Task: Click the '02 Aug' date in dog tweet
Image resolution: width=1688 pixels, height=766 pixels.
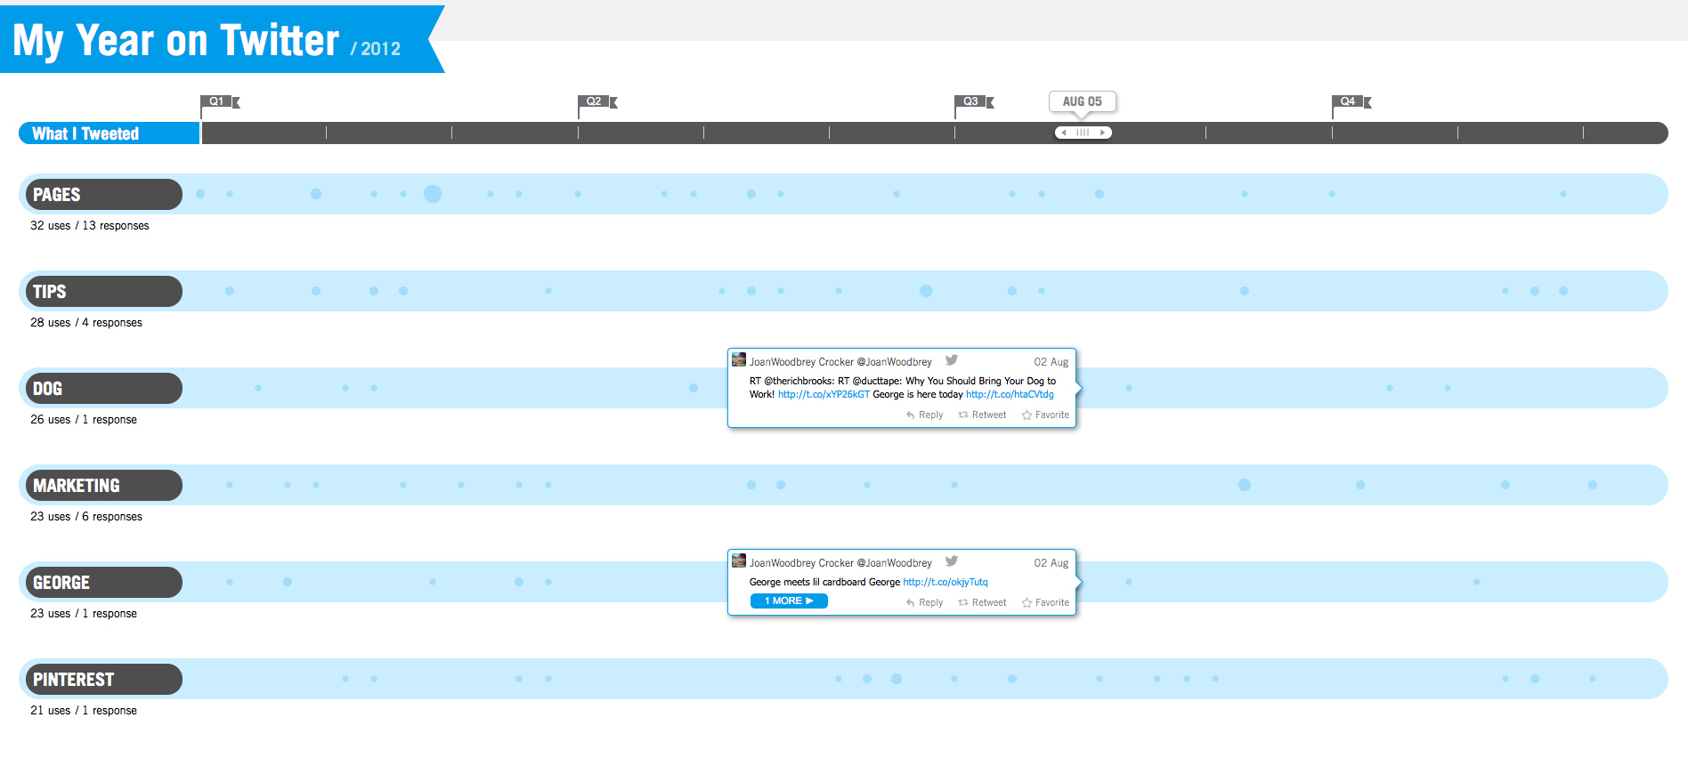Action: [1051, 362]
